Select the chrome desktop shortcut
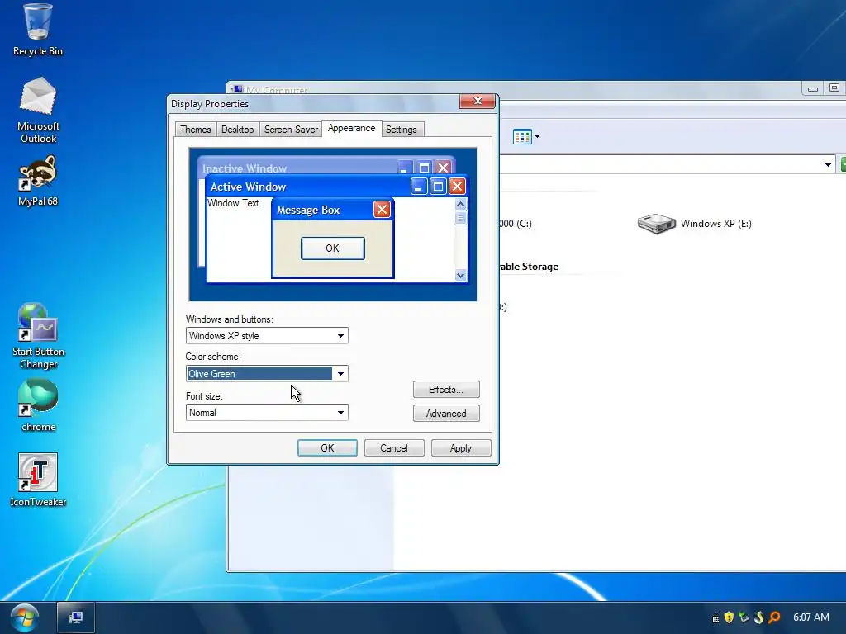This screenshot has height=634, width=846. pos(38,405)
